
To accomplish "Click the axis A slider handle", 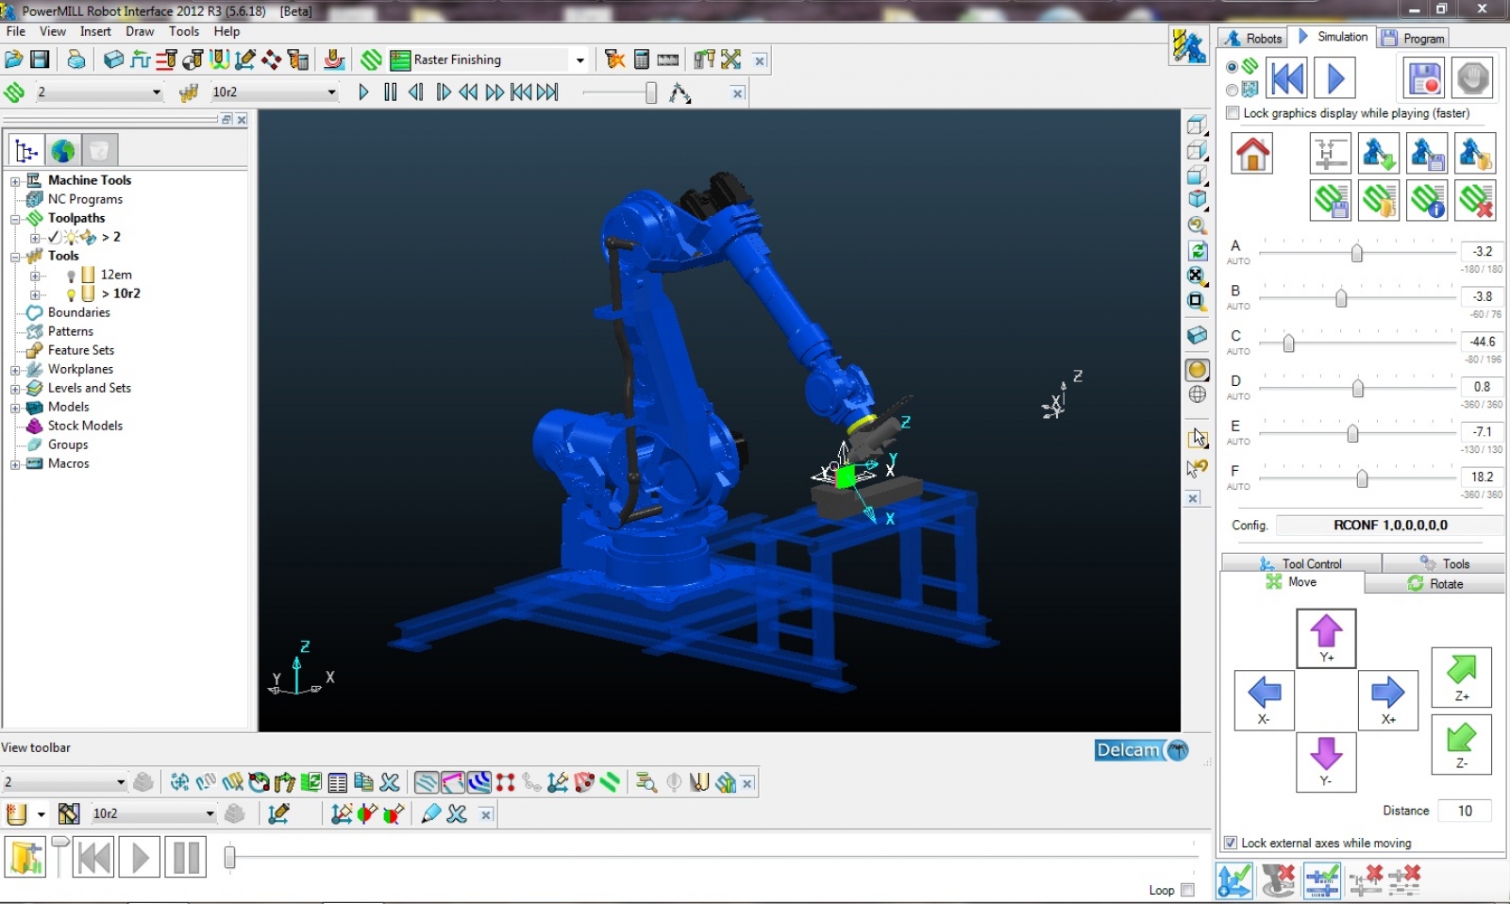I will 1356,253.
